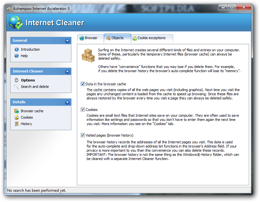Screen dimensions: 260x202
Task: Open Browser cache details
Action: (32, 111)
